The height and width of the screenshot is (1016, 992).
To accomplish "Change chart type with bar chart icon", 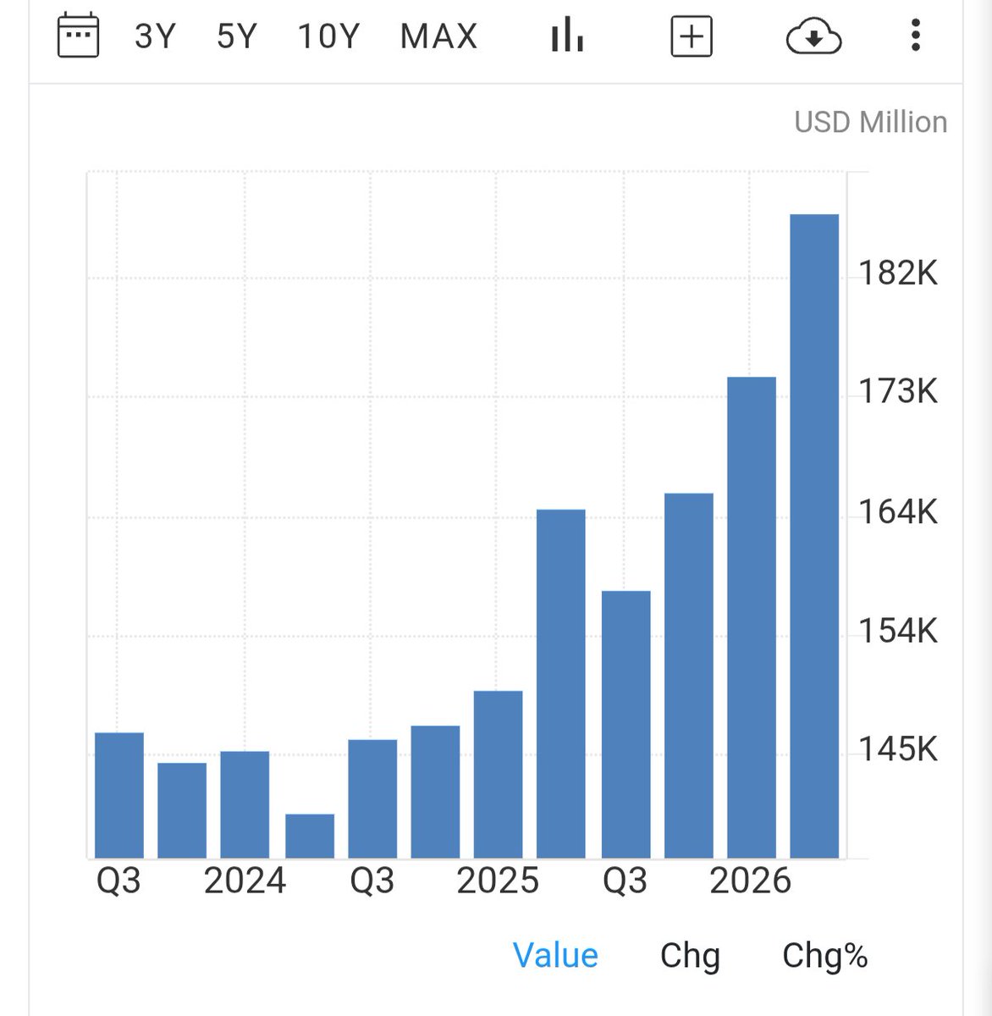I will (567, 36).
